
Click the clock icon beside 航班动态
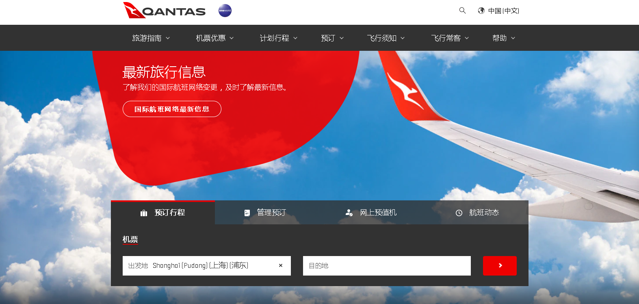459,213
